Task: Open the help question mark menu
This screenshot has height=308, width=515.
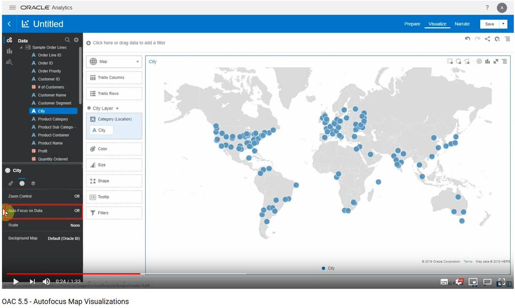Action: point(487,8)
